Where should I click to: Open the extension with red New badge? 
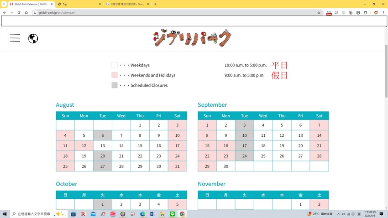pos(329,13)
